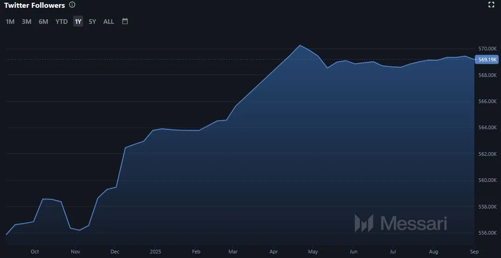The height and width of the screenshot is (258, 501).
Task: Click the Feb x-axis label
Action: [196, 252]
